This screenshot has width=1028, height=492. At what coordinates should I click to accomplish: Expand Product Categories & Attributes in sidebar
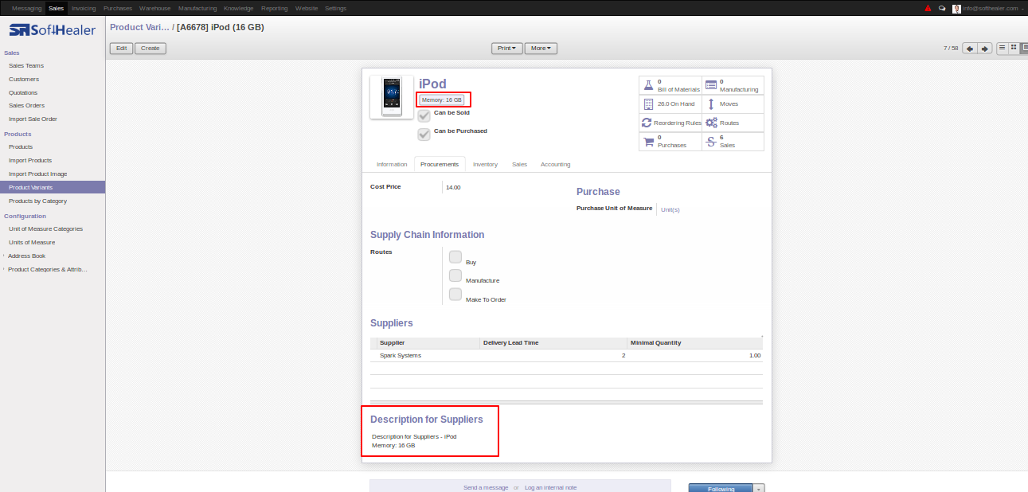[47, 269]
